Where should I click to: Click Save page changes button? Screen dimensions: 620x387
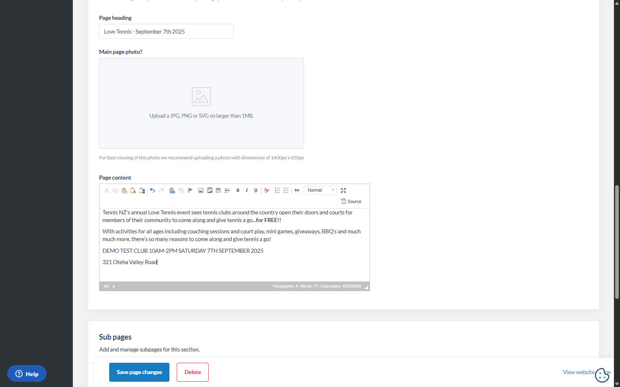(139, 372)
